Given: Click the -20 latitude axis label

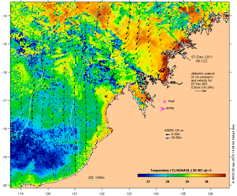Looking at the screenshot, I should pos(4,185).
